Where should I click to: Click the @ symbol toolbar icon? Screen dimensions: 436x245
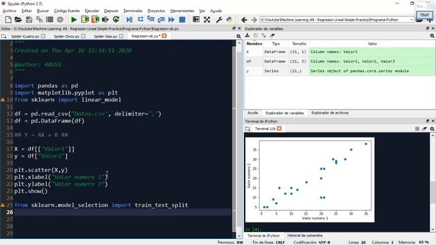(x=60, y=20)
